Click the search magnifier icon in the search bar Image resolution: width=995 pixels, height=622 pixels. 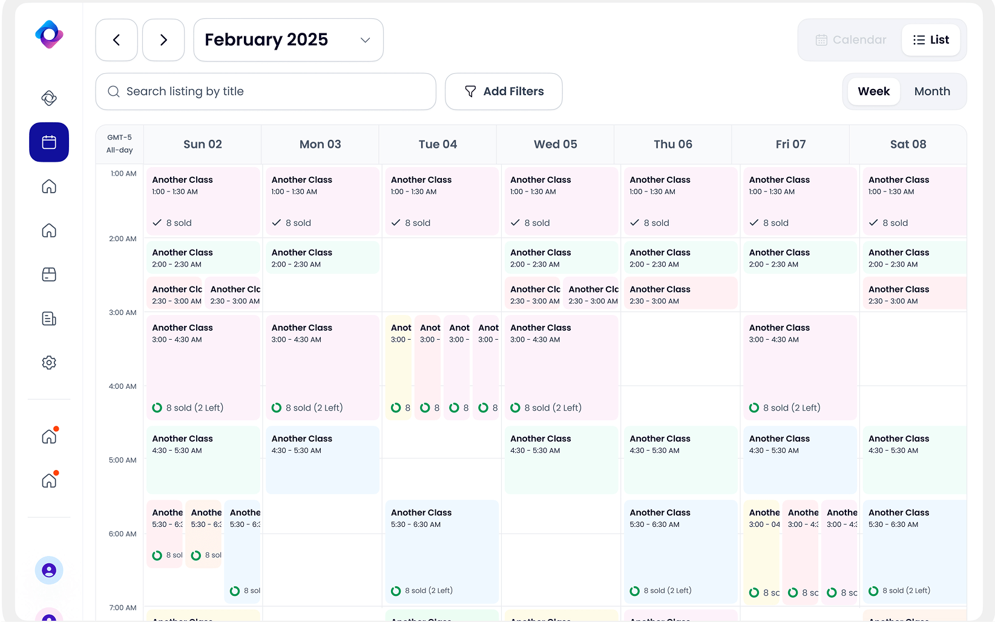point(114,91)
